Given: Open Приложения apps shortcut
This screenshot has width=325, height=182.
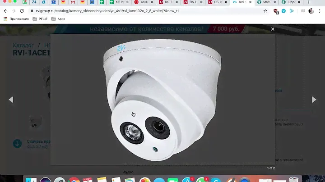Looking at the screenshot, I should [x=16, y=19].
